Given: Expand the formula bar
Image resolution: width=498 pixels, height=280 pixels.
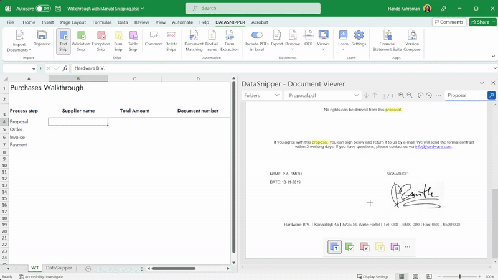Looking at the screenshot, I should (495, 68).
